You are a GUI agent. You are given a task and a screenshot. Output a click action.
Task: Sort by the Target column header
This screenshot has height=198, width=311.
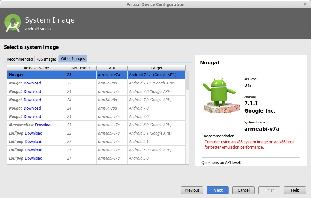[x=156, y=68]
